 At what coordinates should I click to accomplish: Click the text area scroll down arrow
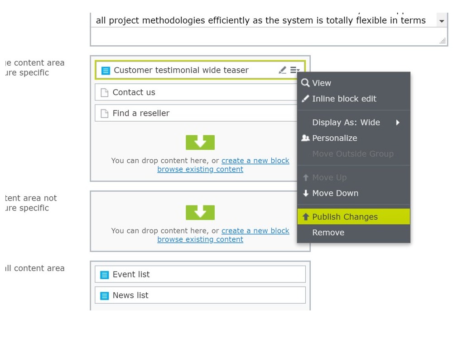(x=442, y=21)
